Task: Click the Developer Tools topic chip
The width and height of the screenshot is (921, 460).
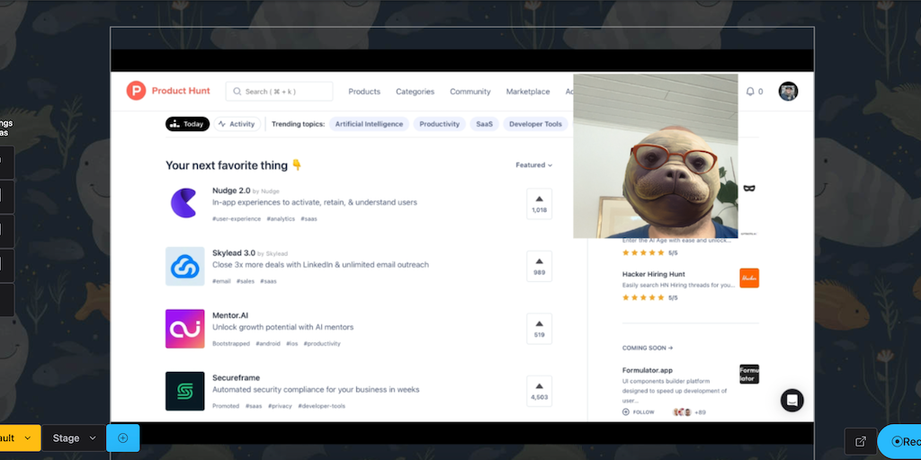Action: pyautogui.click(x=535, y=124)
